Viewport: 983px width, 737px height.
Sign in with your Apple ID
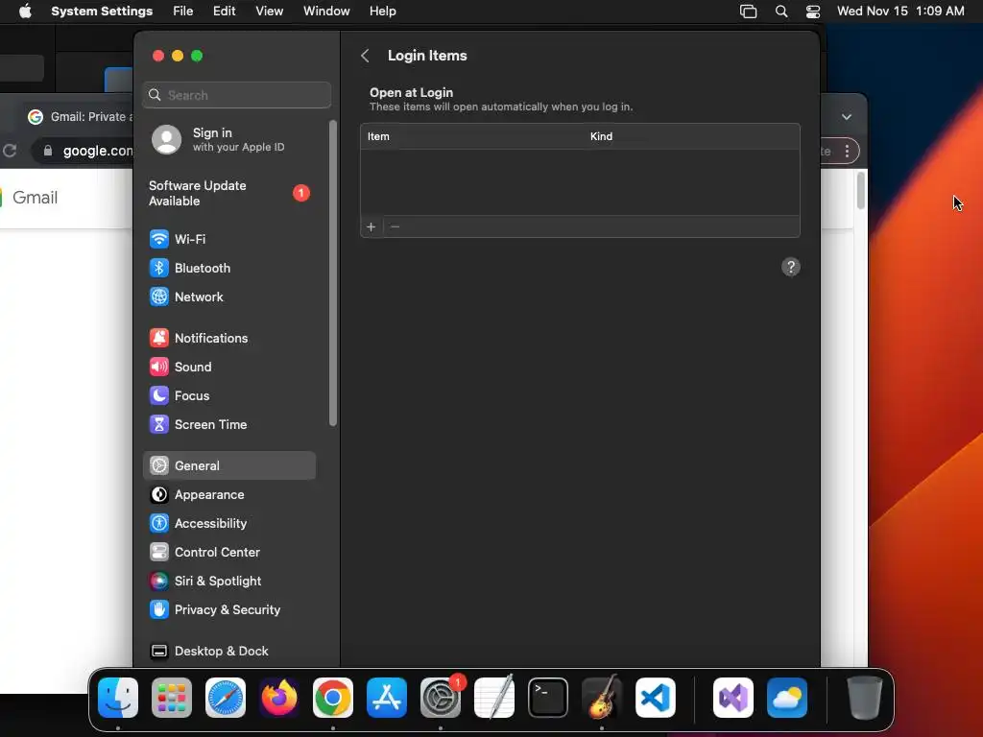(x=228, y=139)
